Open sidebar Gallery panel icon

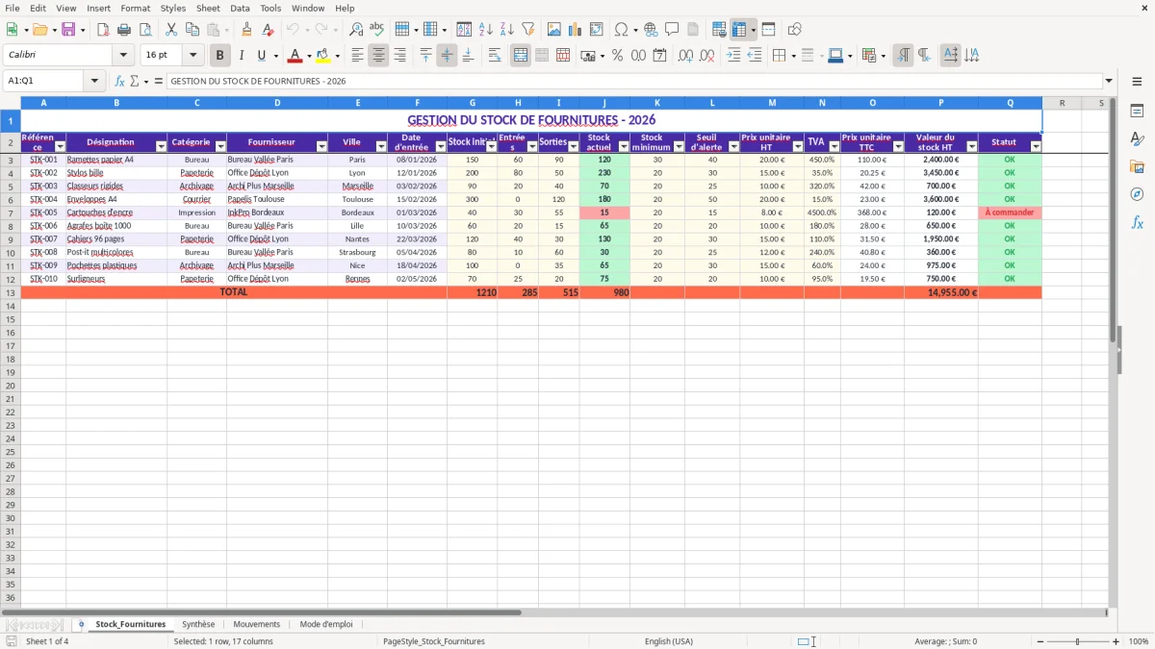click(x=1137, y=167)
